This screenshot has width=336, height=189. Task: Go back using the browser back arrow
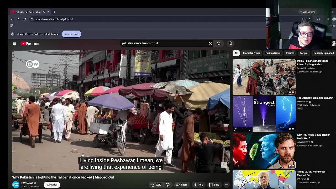click(x=12, y=19)
